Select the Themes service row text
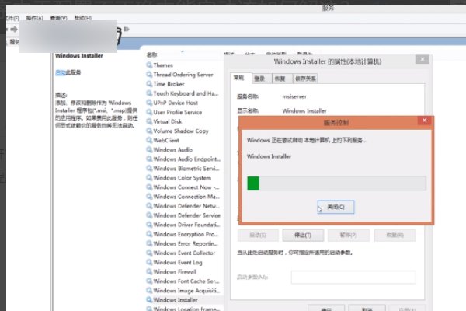 click(163, 65)
